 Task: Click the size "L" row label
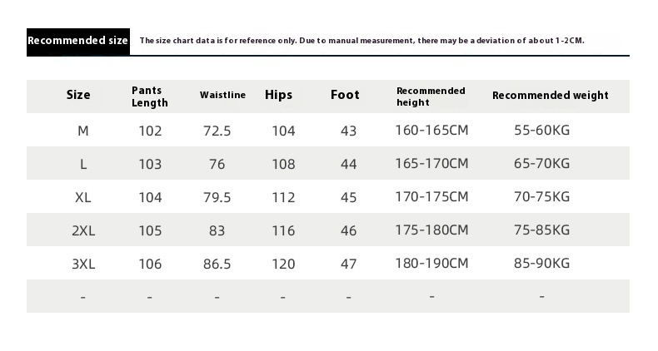click(83, 164)
